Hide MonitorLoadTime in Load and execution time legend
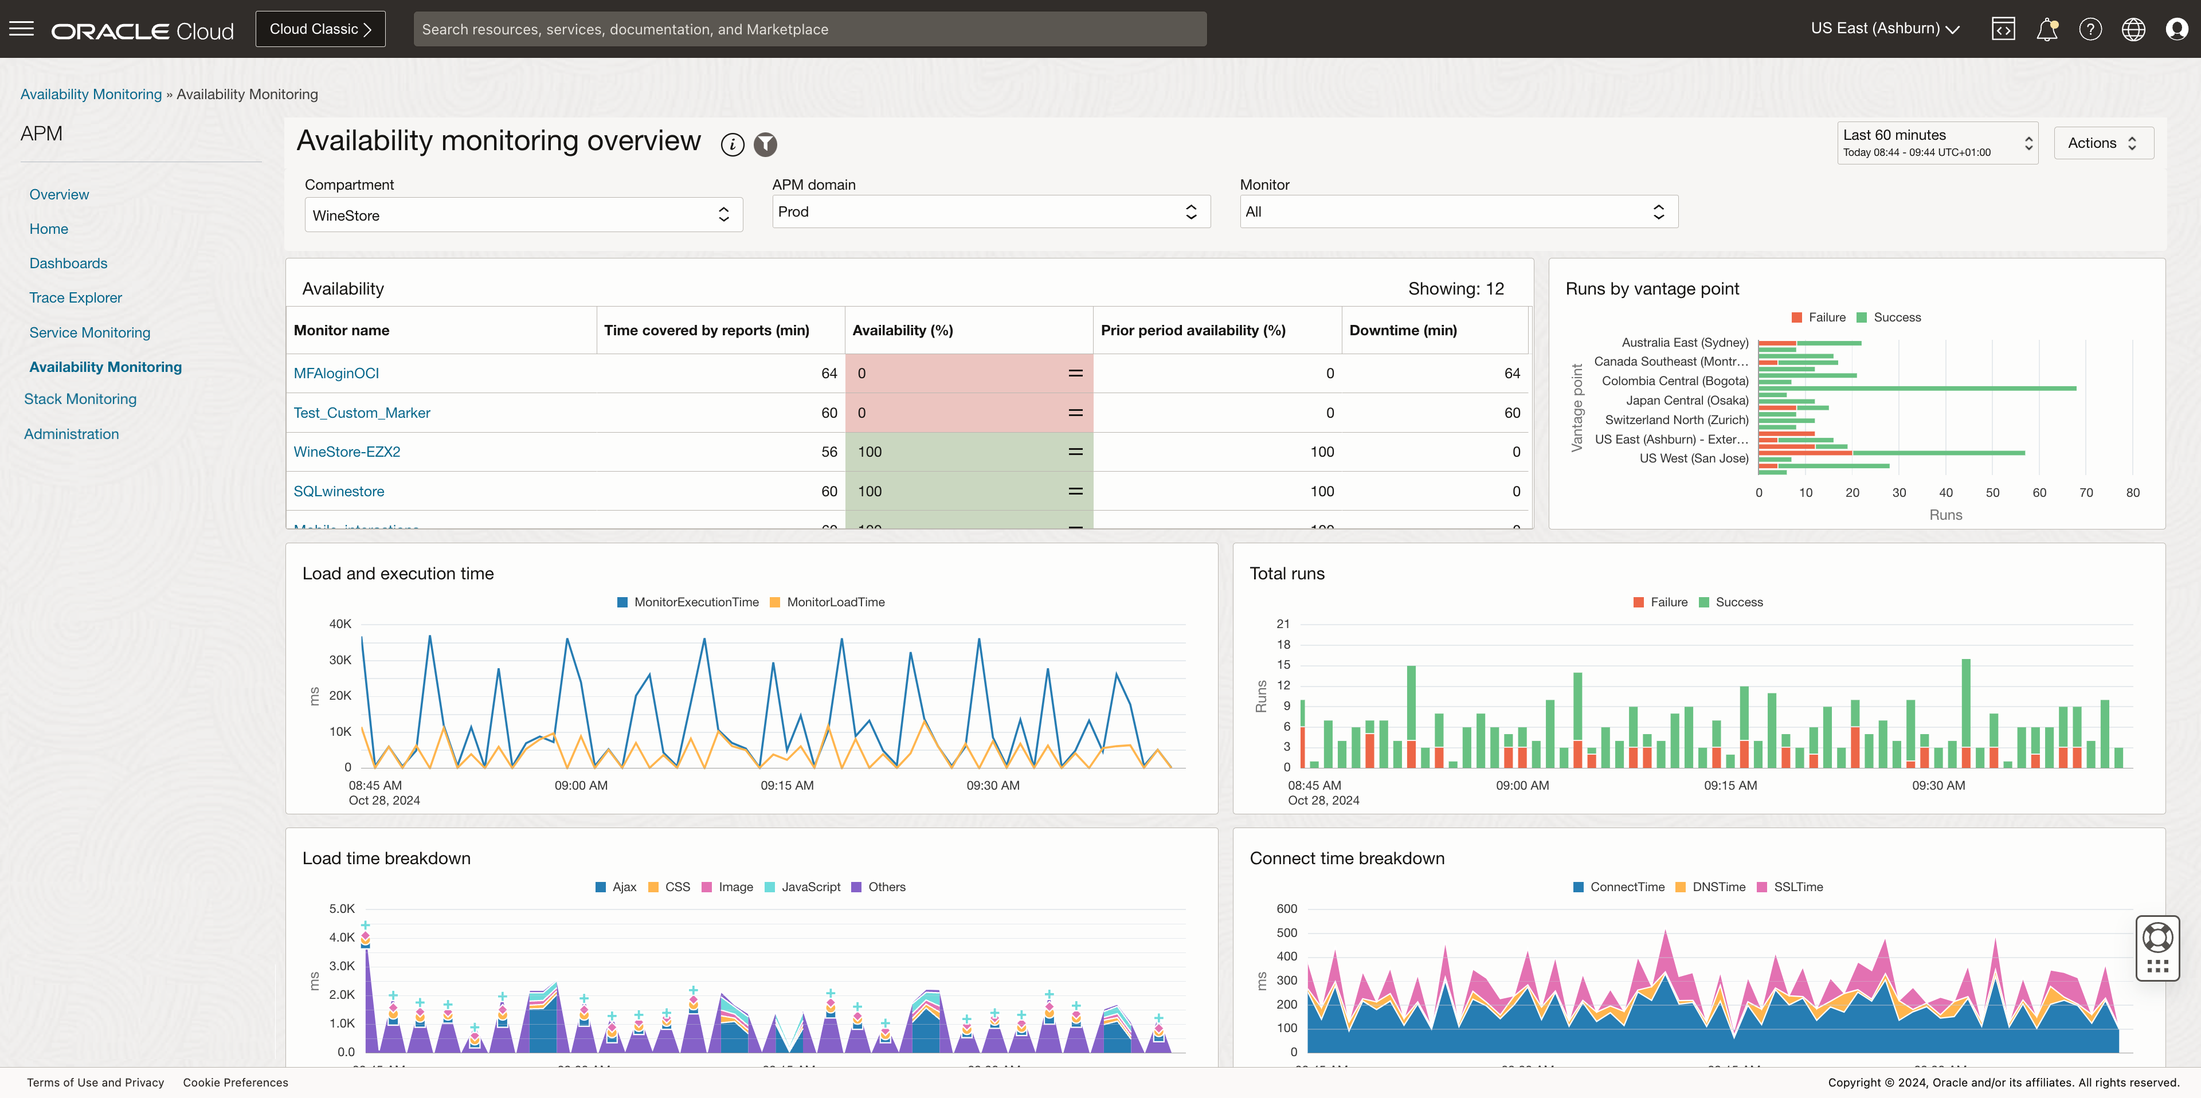Image resolution: width=2201 pixels, height=1098 pixels. coord(827,602)
